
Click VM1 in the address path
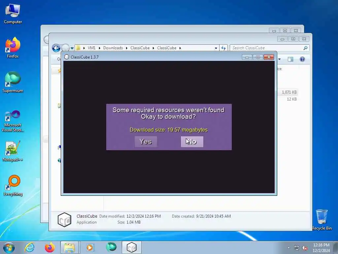click(91, 48)
